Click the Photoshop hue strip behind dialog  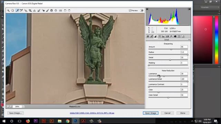[x=217, y=40]
